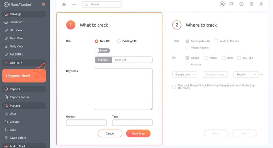The height and width of the screenshot is (148, 273).
Task: Click the Back button
Action: (216, 133)
